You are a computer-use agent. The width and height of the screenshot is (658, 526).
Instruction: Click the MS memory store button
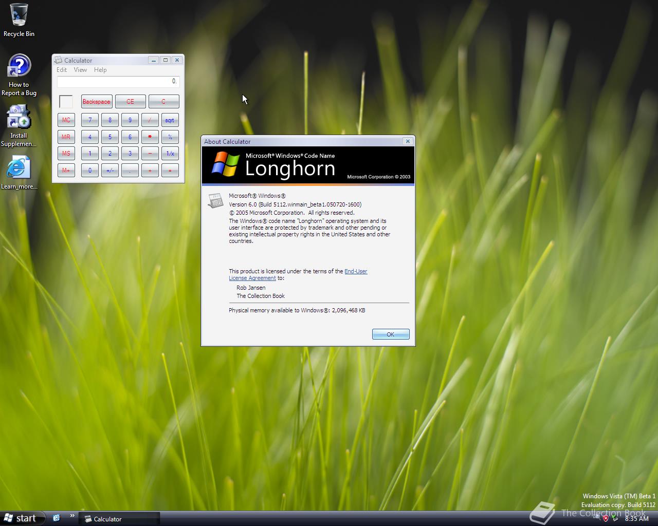coord(66,154)
